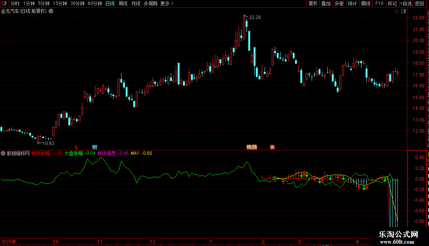Click the 返回 back button
429x246 pixels.
[x=420, y=3]
